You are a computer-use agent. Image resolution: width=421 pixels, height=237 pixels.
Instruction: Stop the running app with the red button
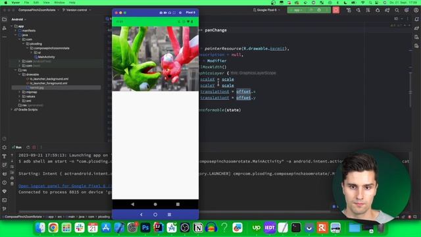pos(336,10)
